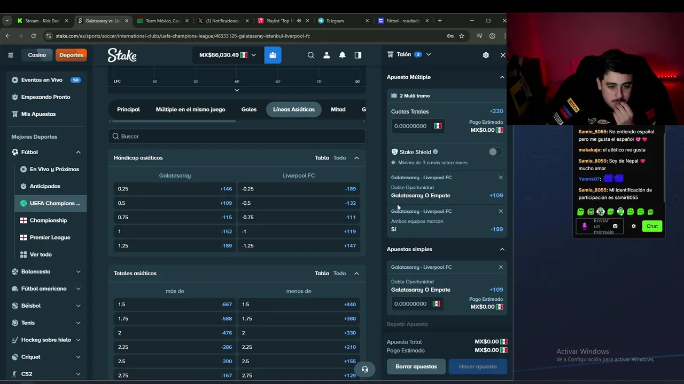Remove the single bet Galatasaray O Empate
The height and width of the screenshot is (384, 684).
click(501, 267)
